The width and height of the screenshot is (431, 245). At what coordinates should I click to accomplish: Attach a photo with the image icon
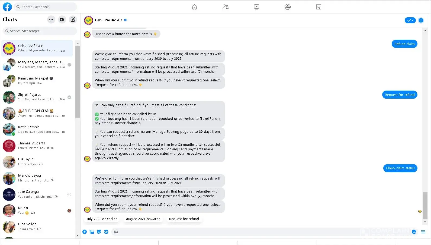92,232
